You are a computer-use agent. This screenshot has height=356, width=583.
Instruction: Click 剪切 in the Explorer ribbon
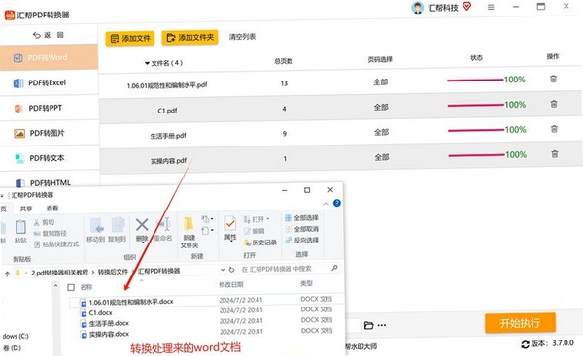pos(44,222)
